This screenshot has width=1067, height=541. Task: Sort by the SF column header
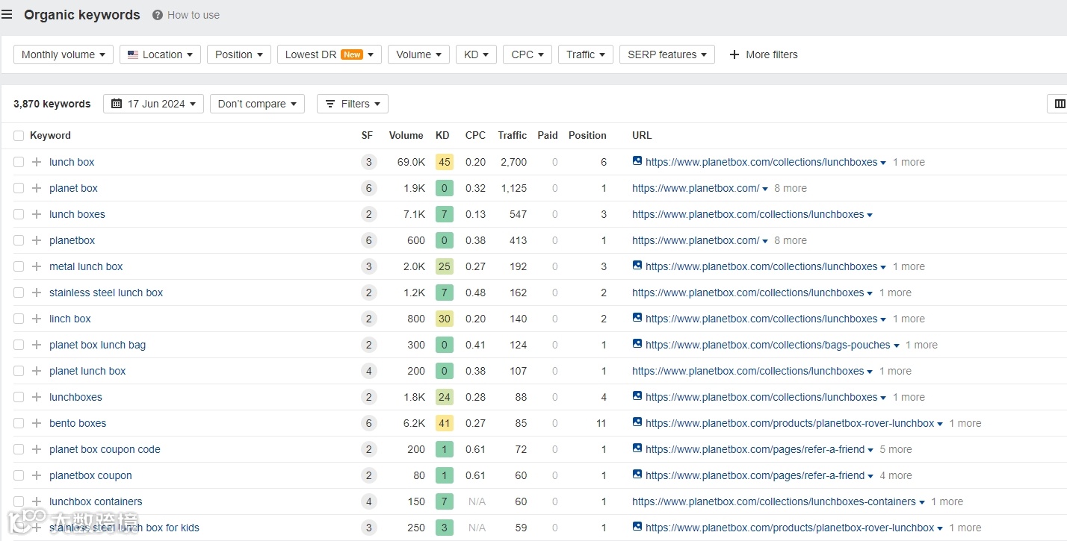click(367, 136)
